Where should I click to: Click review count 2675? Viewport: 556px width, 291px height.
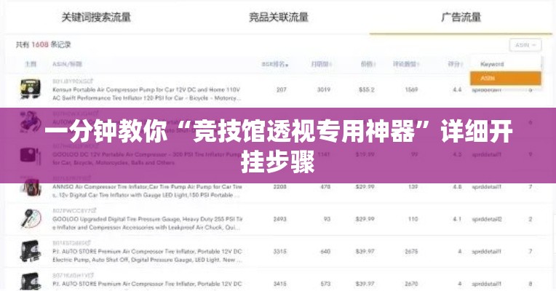(411, 251)
